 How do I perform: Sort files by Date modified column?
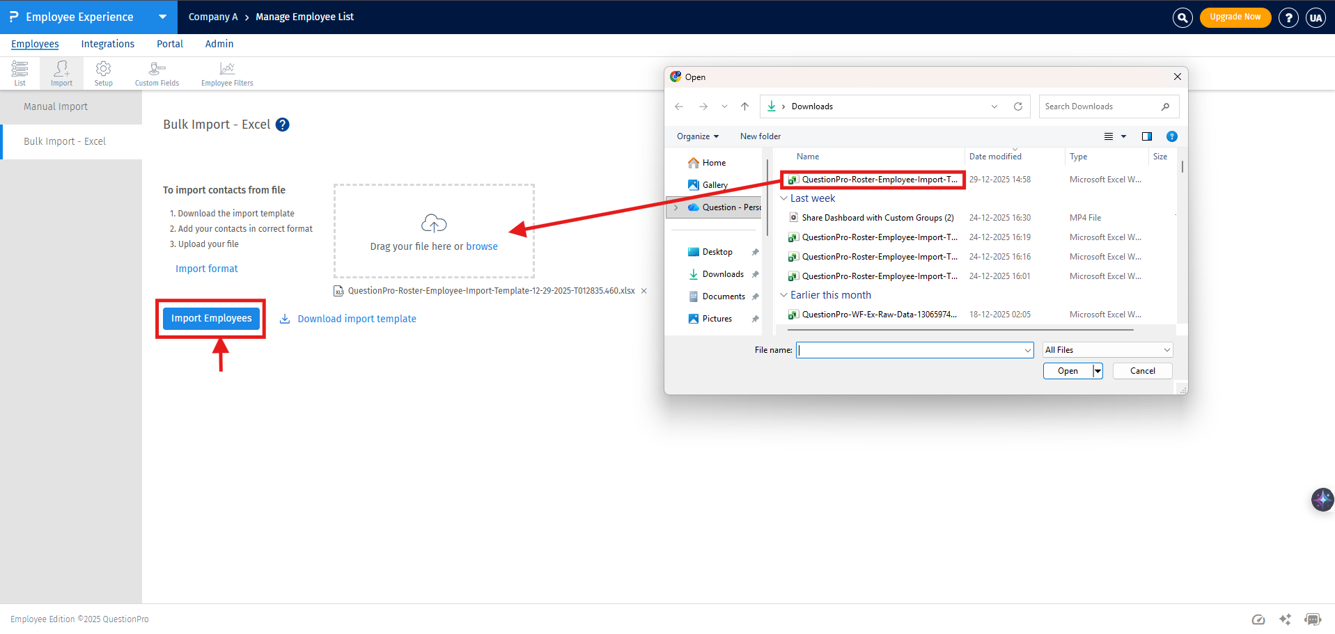click(995, 157)
